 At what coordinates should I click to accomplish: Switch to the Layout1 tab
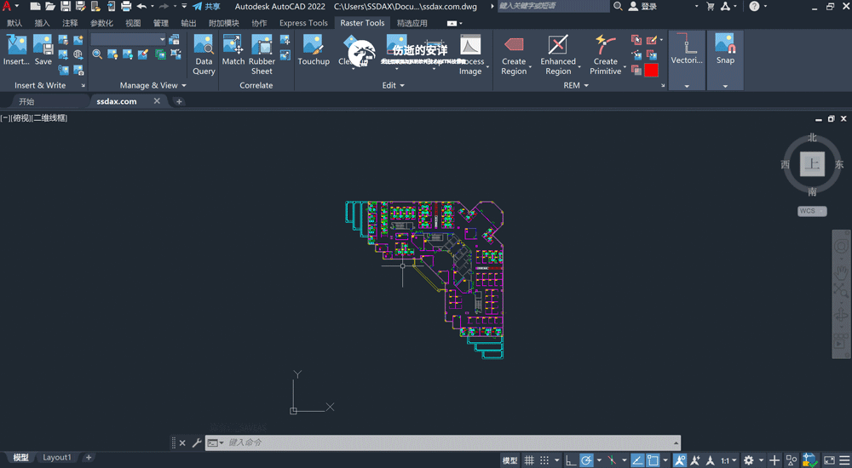pos(56,458)
